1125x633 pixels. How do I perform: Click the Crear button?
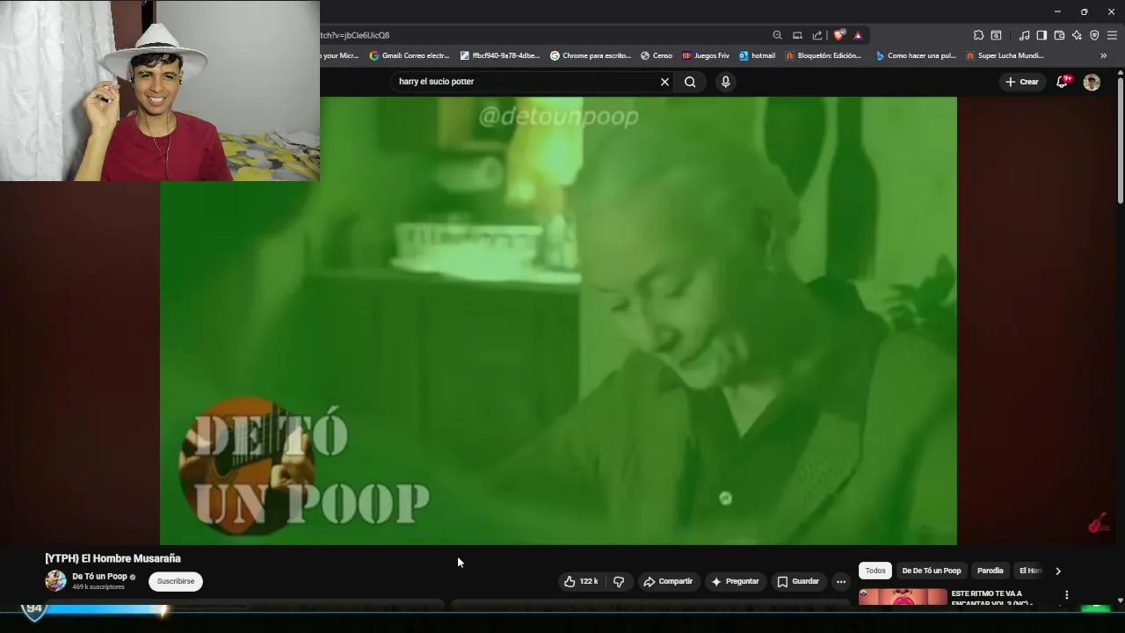point(1021,82)
